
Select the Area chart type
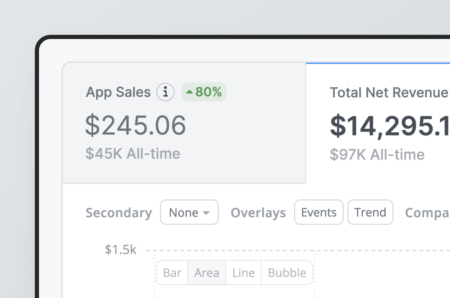click(207, 273)
